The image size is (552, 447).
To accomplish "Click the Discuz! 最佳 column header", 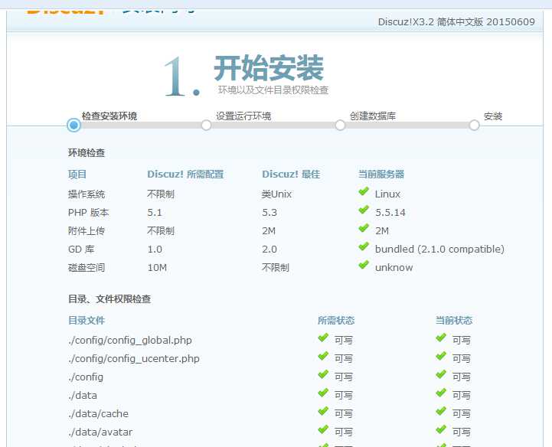I will tap(291, 175).
